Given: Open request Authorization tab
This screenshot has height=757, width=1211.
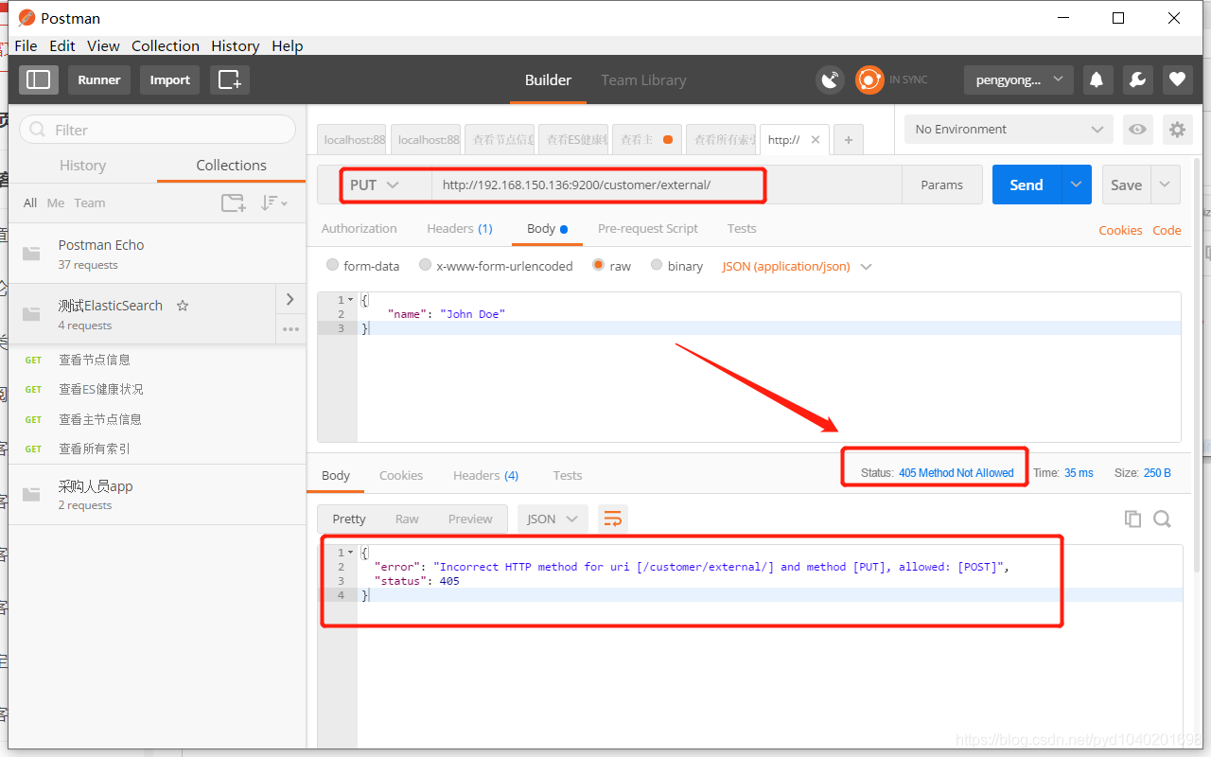Looking at the screenshot, I should pos(360,228).
